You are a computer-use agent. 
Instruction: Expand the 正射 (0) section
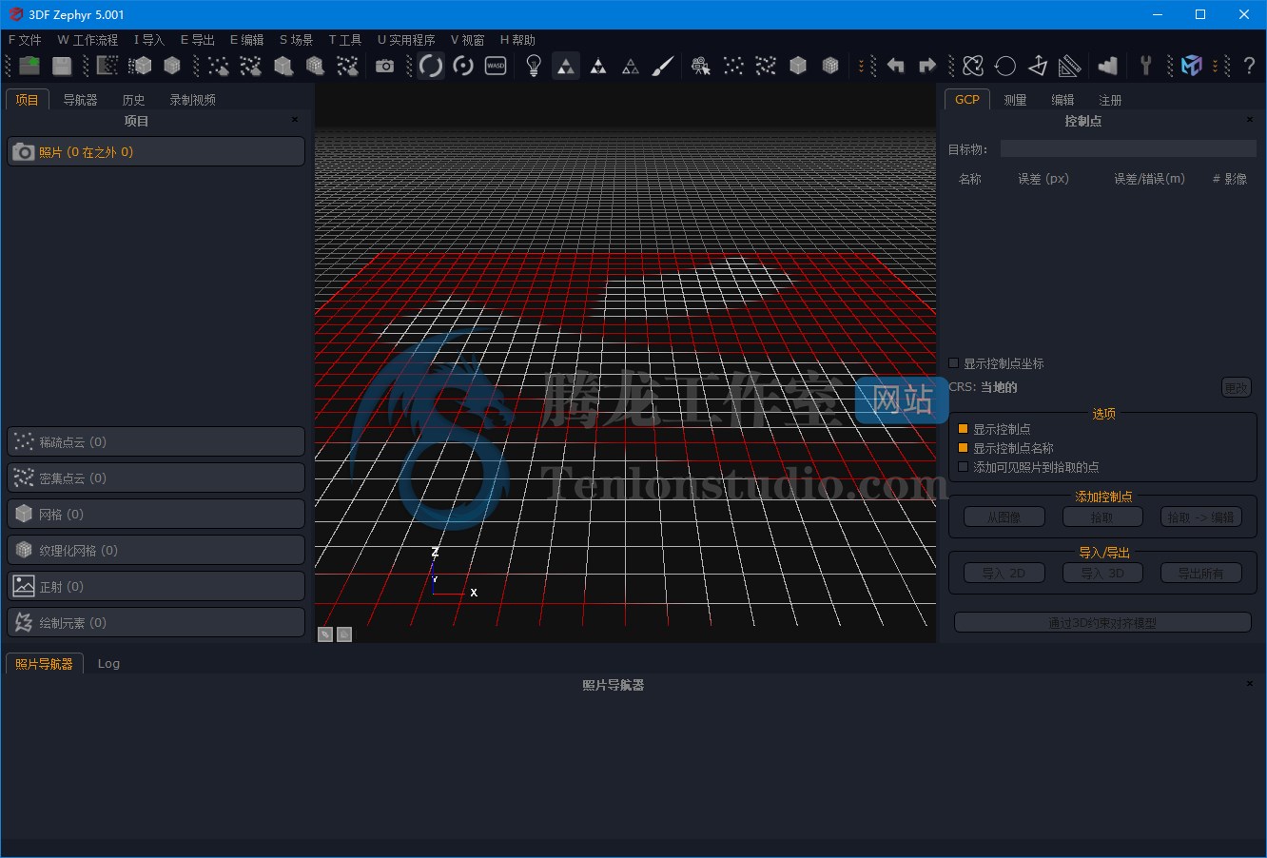tap(156, 587)
